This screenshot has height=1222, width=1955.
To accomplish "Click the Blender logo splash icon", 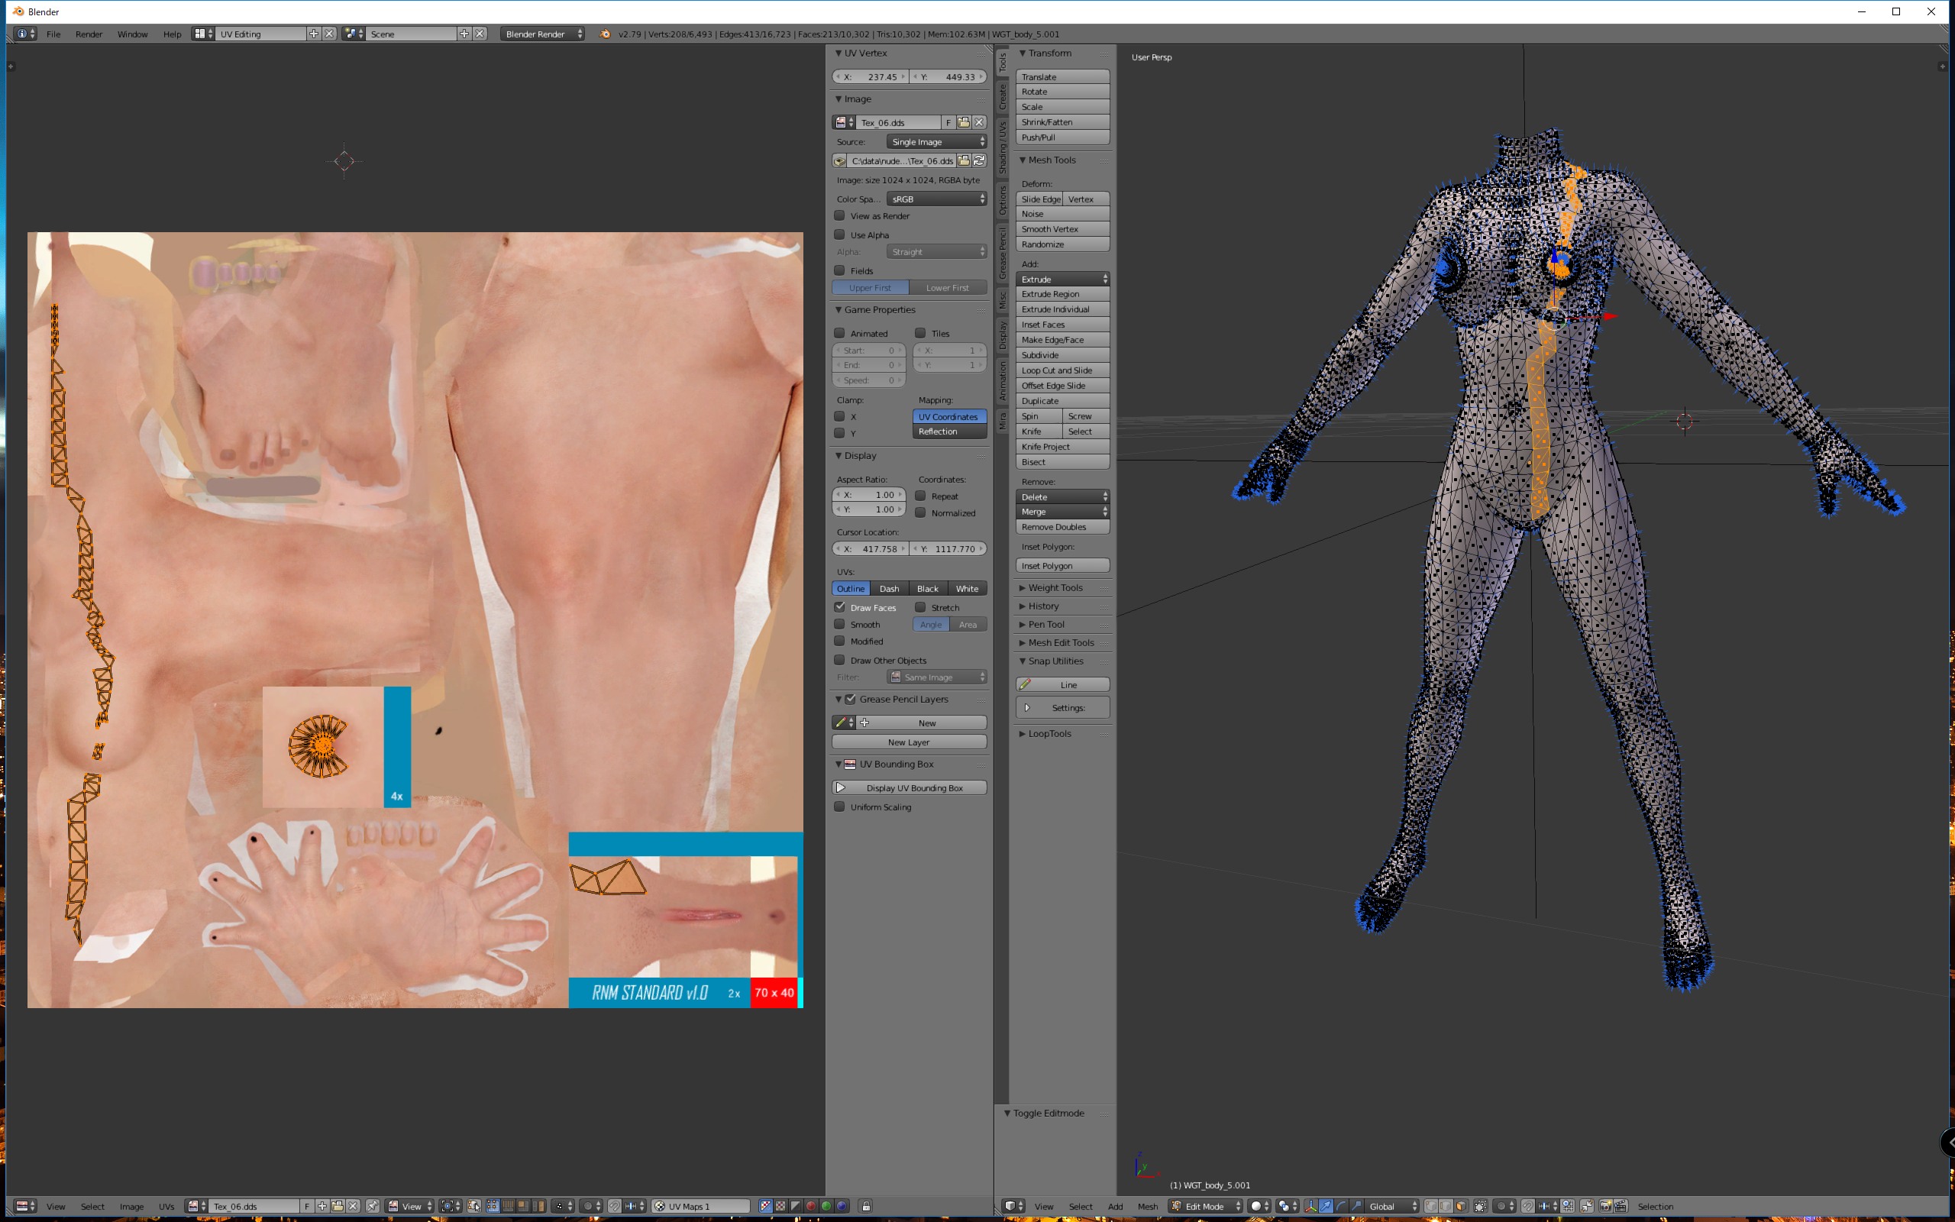I will click(x=605, y=34).
